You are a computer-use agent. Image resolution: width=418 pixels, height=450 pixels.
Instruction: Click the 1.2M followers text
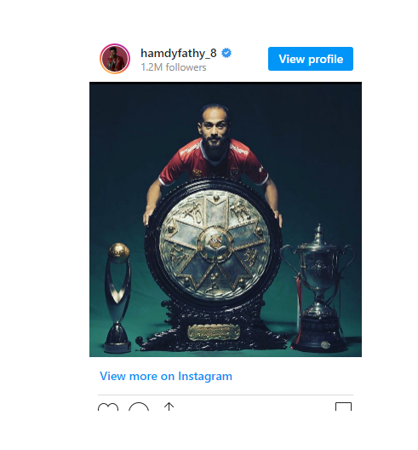174,67
